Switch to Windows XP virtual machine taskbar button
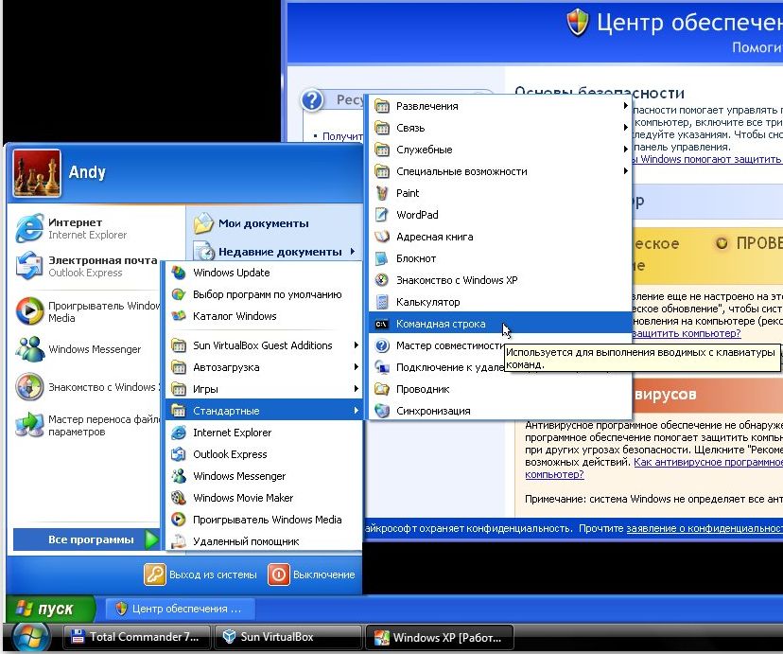The width and height of the screenshot is (783, 654). click(x=440, y=638)
